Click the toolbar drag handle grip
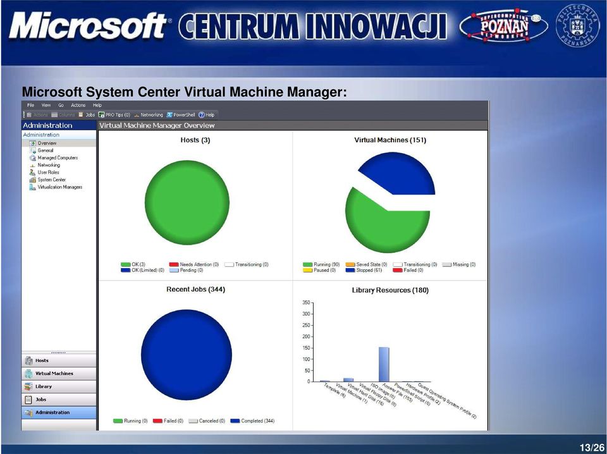The height and width of the screenshot is (454, 607). point(24,115)
